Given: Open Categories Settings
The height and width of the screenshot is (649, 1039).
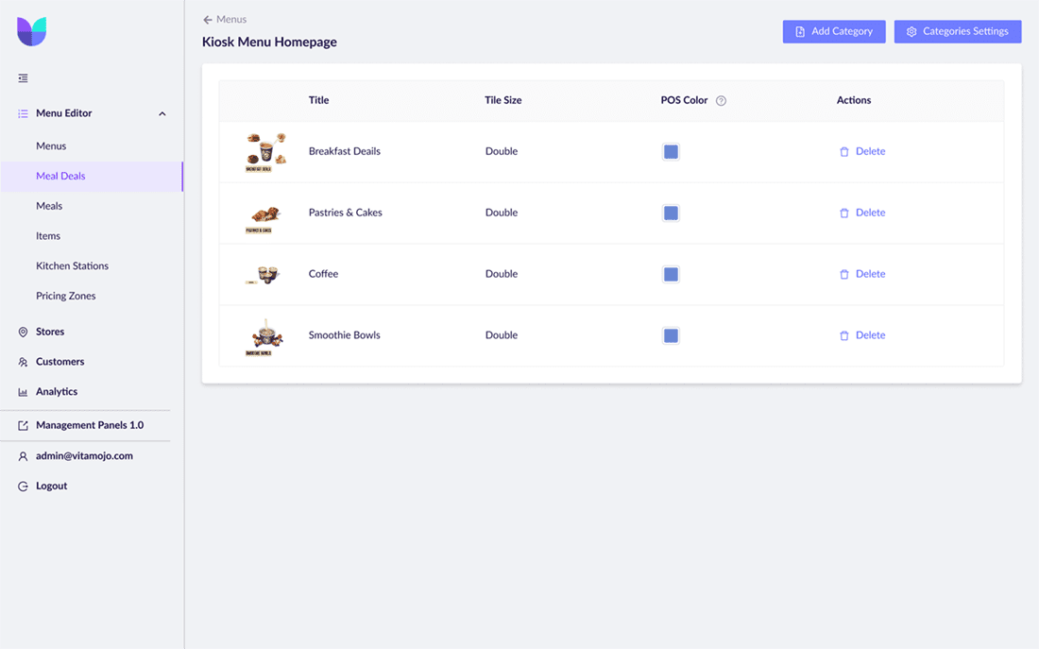Looking at the screenshot, I should [x=957, y=32].
